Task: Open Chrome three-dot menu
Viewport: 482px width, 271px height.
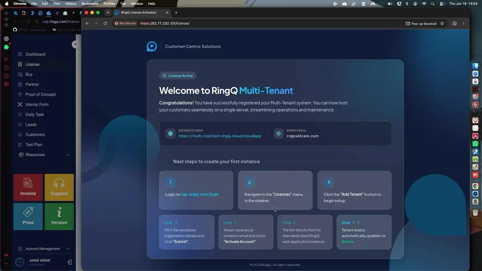Action: pos(464,23)
